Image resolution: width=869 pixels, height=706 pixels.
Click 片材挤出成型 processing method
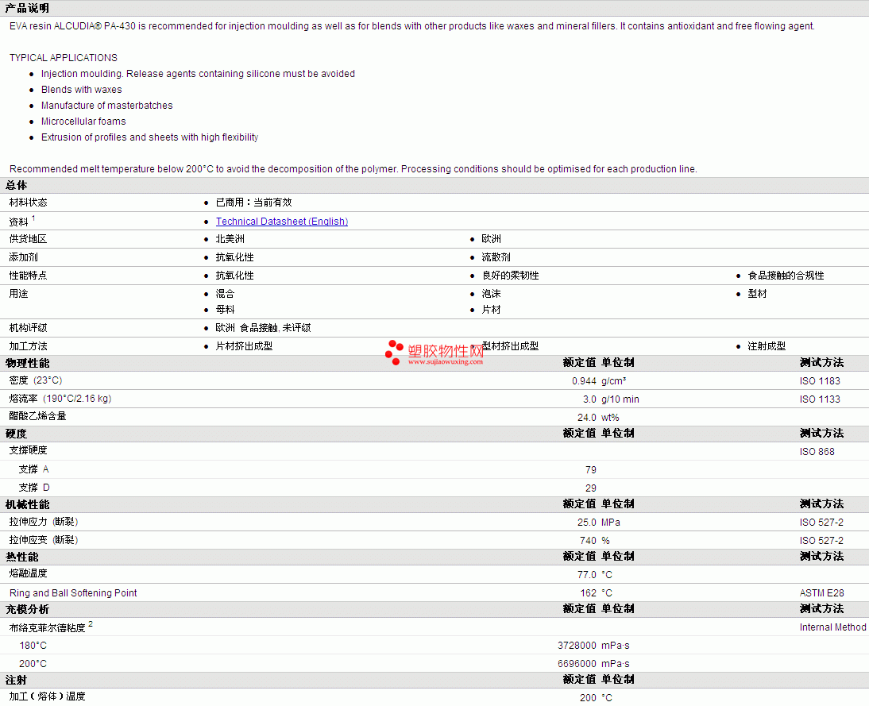coord(244,346)
